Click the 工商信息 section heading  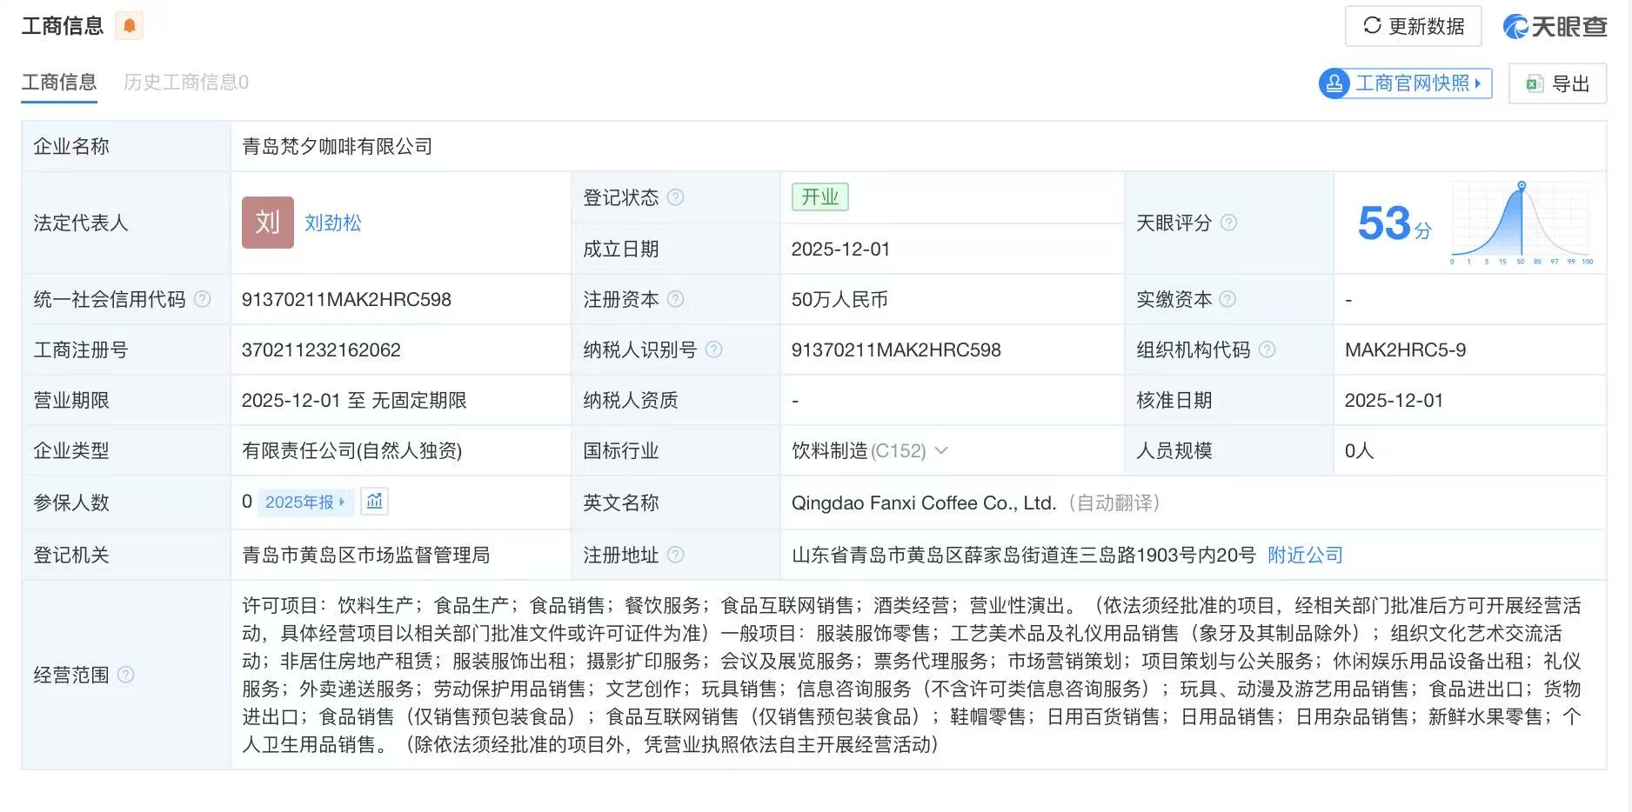(x=63, y=26)
